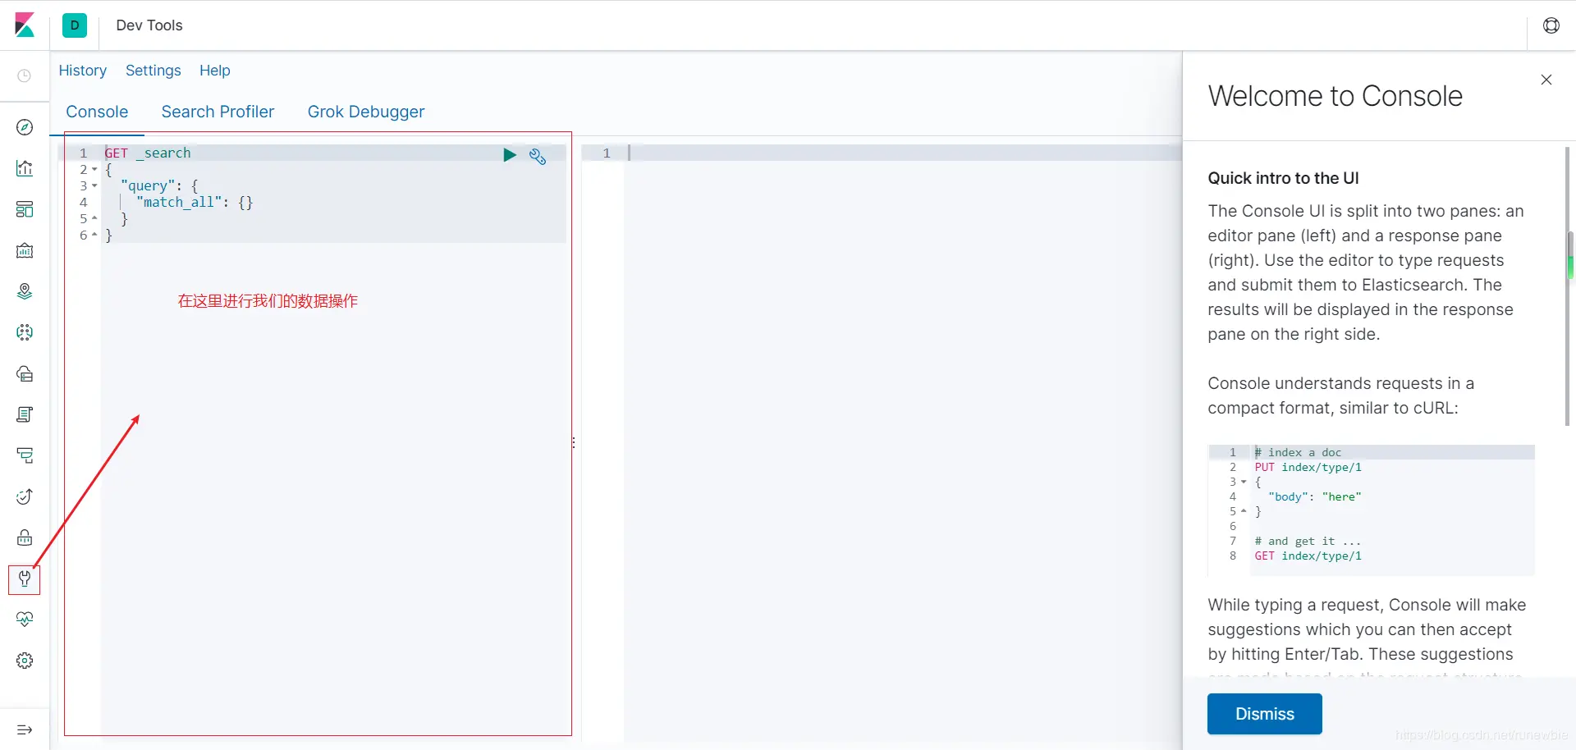Open request actions wrench icon in editor
The width and height of the screenshot is (1576, 750).
[538, 156]
